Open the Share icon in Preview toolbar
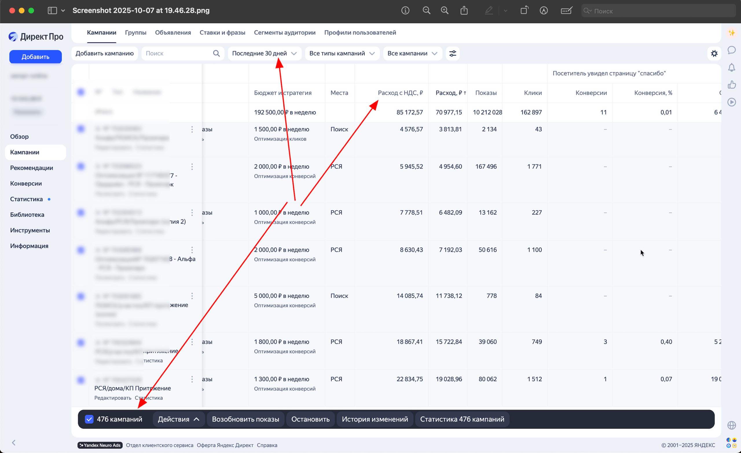This screenshot has height=453, width=741. point(464,10)
